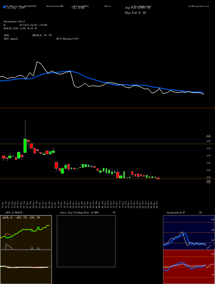Viewport: 215px width, 284px height.
Task: Click the 'MACD: 2.06, 2.18, -0.12 D' line
Action: pos(20,28)
